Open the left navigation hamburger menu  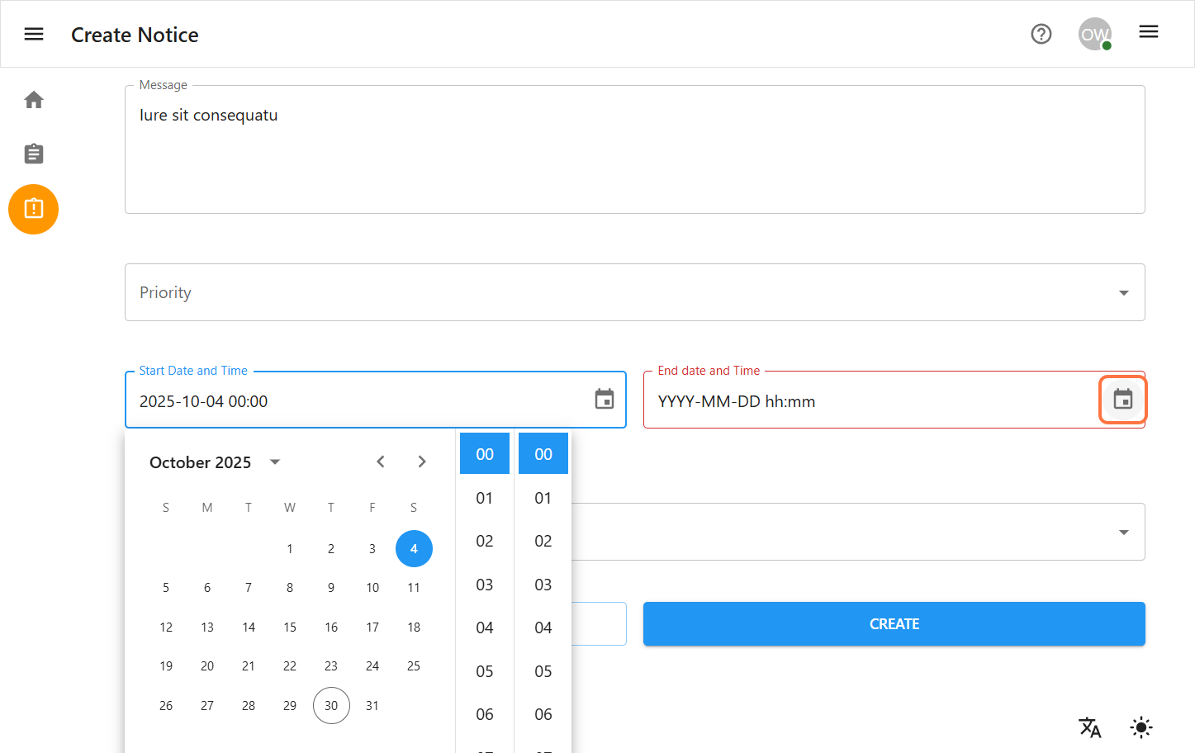pos(33,34)
